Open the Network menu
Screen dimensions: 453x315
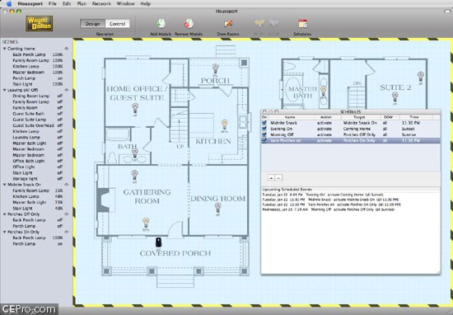(101, 4)
